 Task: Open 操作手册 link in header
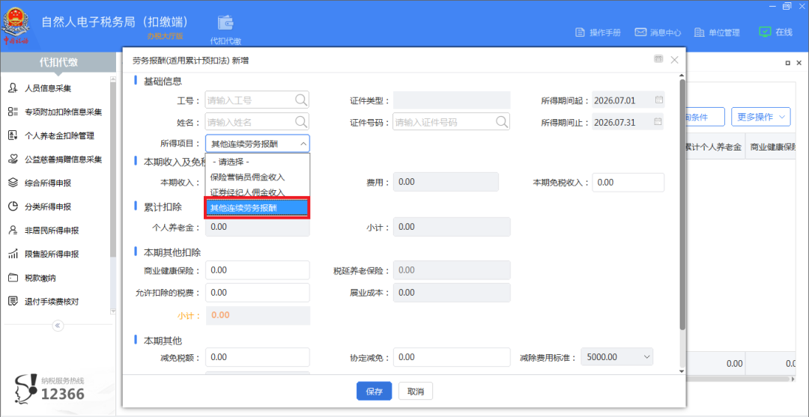tap(605, 32)
